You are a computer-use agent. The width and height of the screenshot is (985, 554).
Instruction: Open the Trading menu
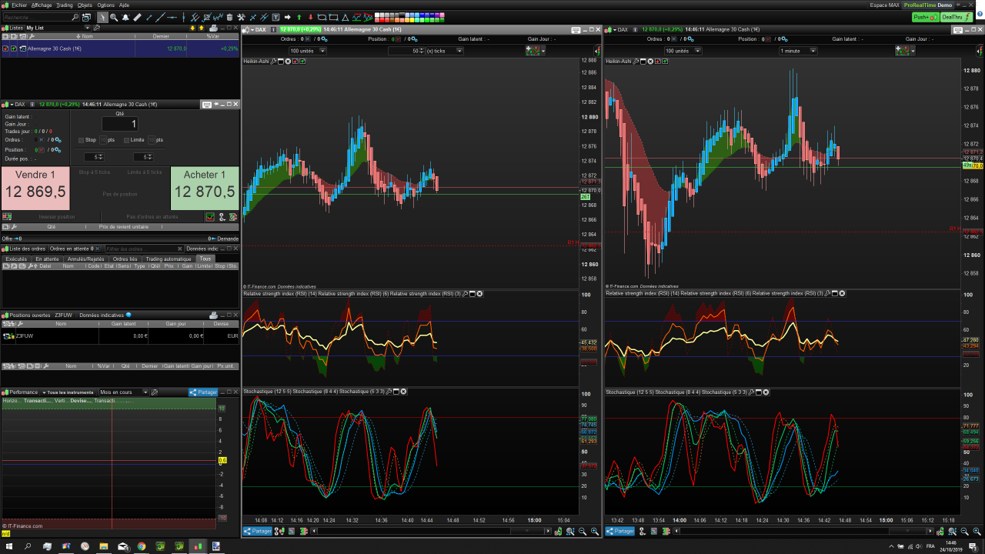(x=65, y=5)
